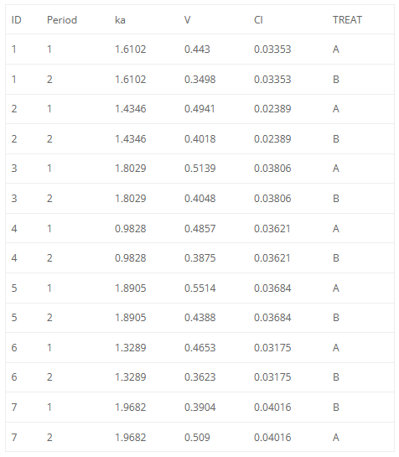
Task: Click the Cl column header
Action: [258, 20]
